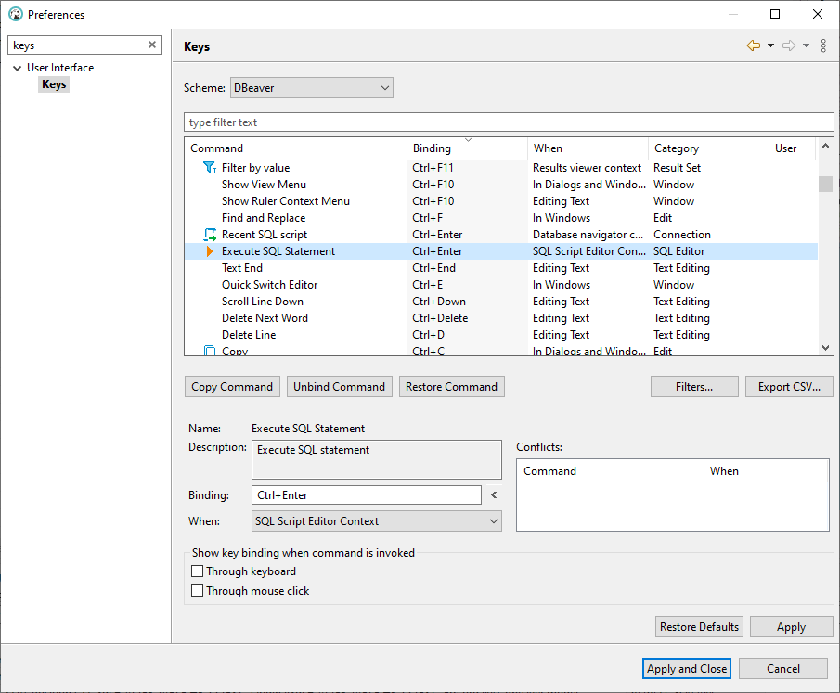
Task: Click the Forward navigation arrow icon
Action: point(789,45)
